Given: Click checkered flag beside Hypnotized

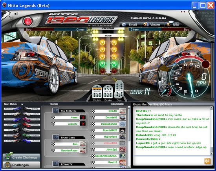Looking at the screenshot, I should coord(92,137).
